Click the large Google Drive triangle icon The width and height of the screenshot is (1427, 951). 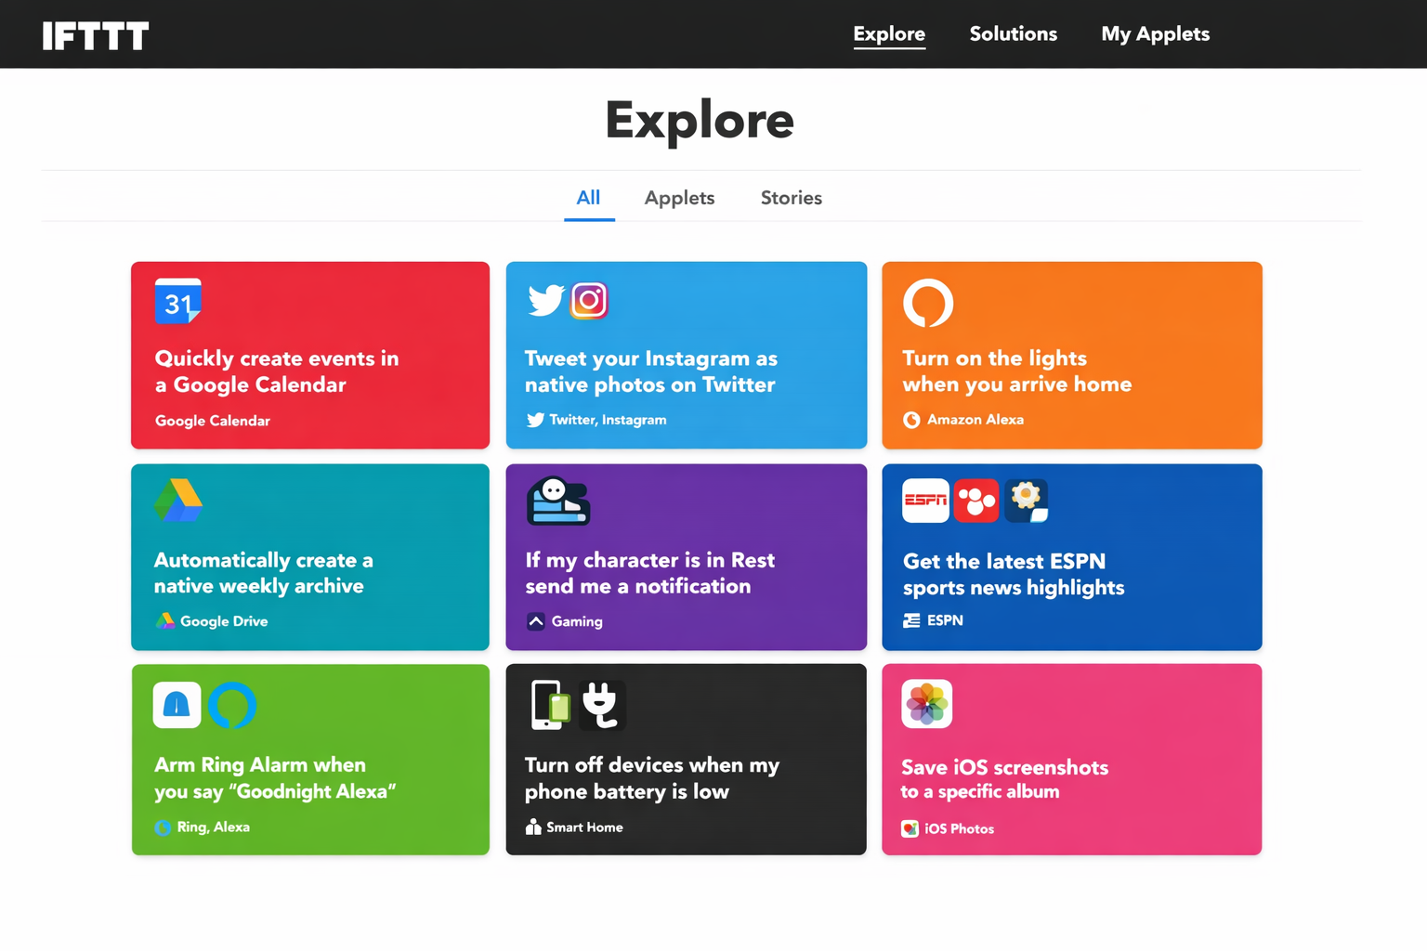[178, 501]
